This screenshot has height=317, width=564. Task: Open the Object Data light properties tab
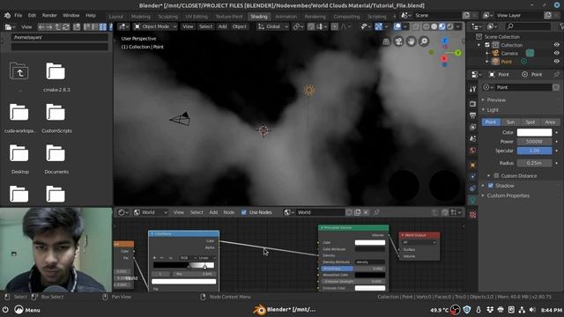pos(472,200)
